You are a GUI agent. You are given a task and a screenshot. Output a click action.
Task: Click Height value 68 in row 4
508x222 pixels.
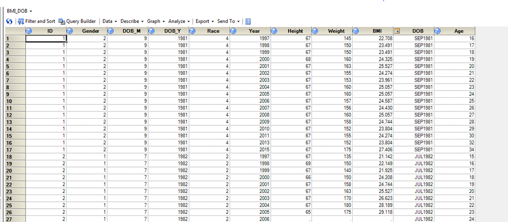pyautogui.click(x=291, y=59)
